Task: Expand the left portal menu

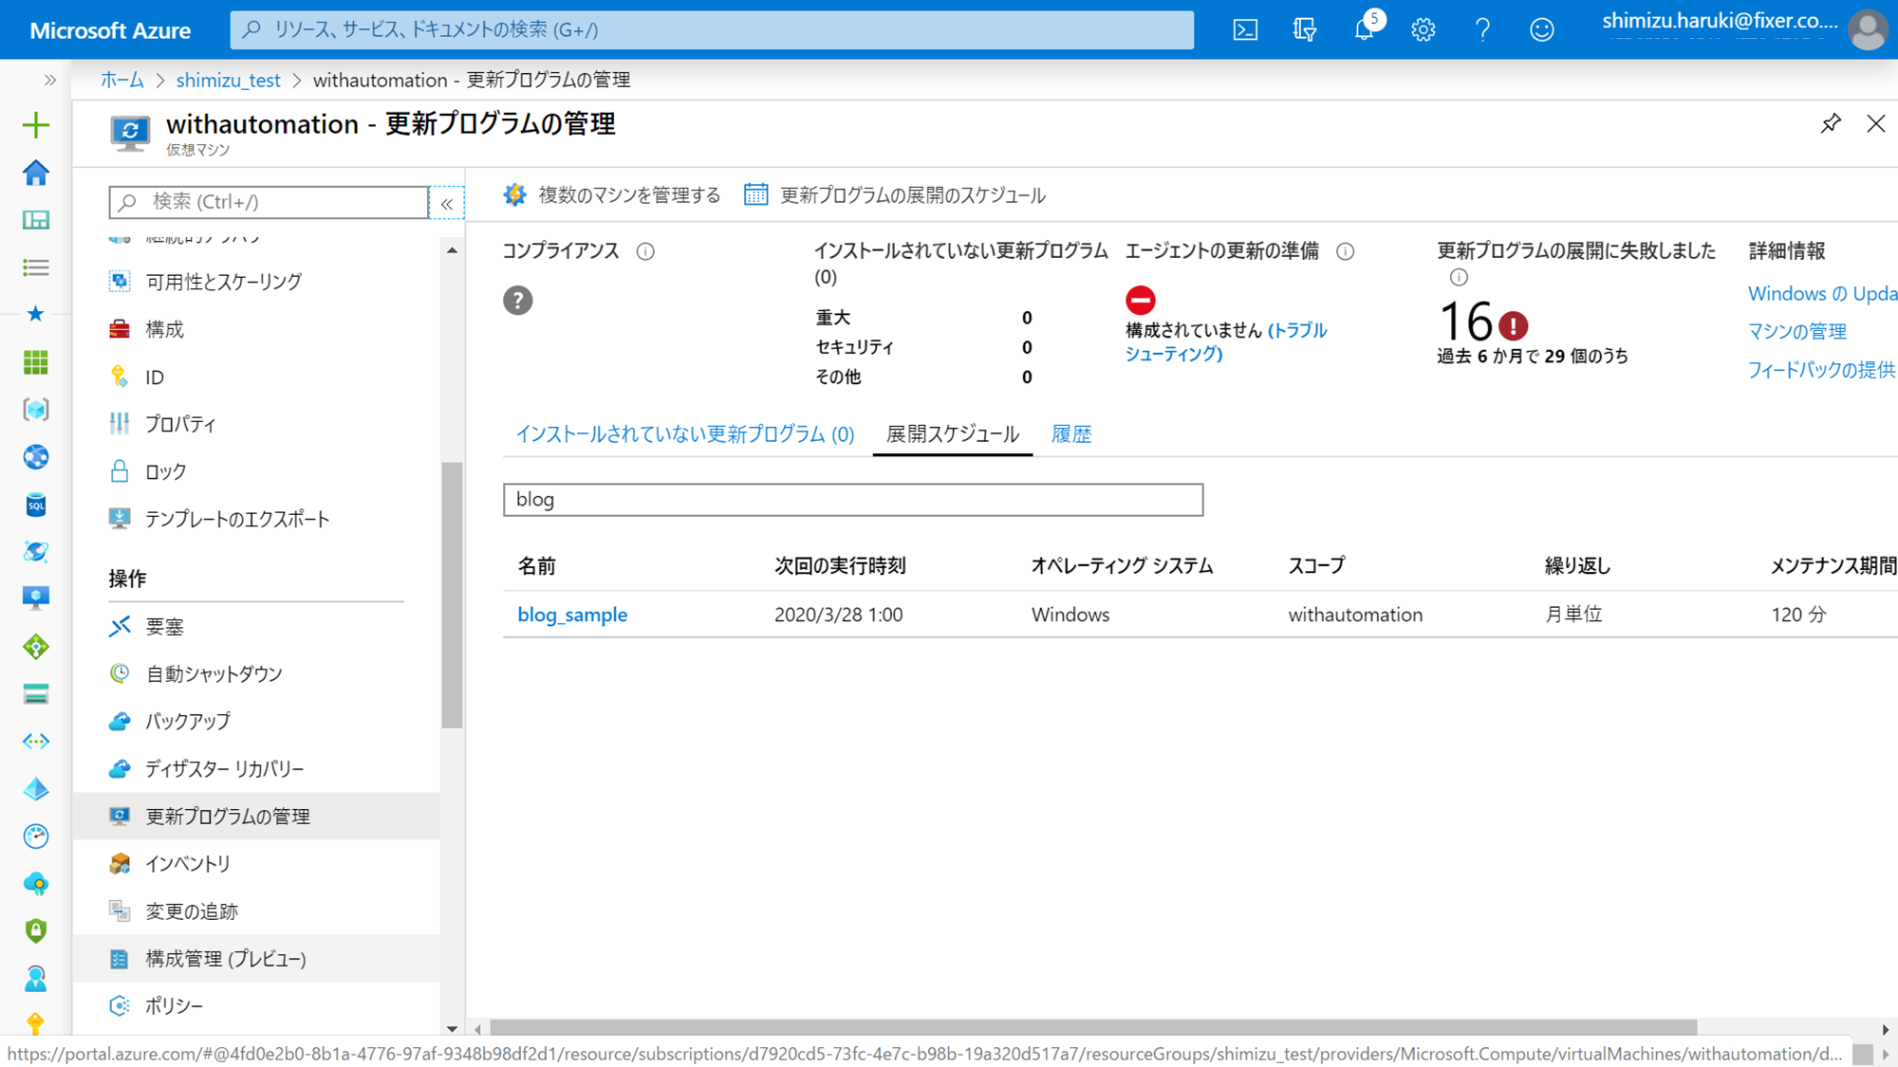Action: (x=49, y=80)
